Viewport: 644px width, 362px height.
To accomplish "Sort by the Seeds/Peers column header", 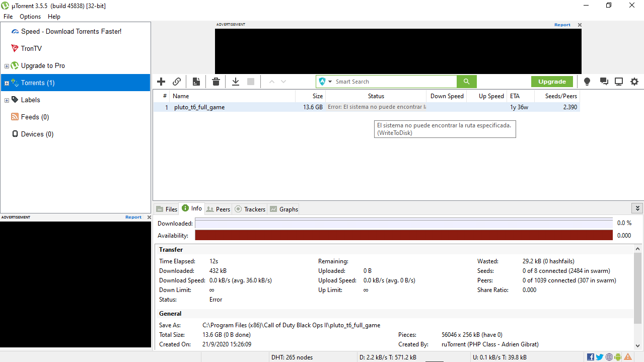I will 558,96.
